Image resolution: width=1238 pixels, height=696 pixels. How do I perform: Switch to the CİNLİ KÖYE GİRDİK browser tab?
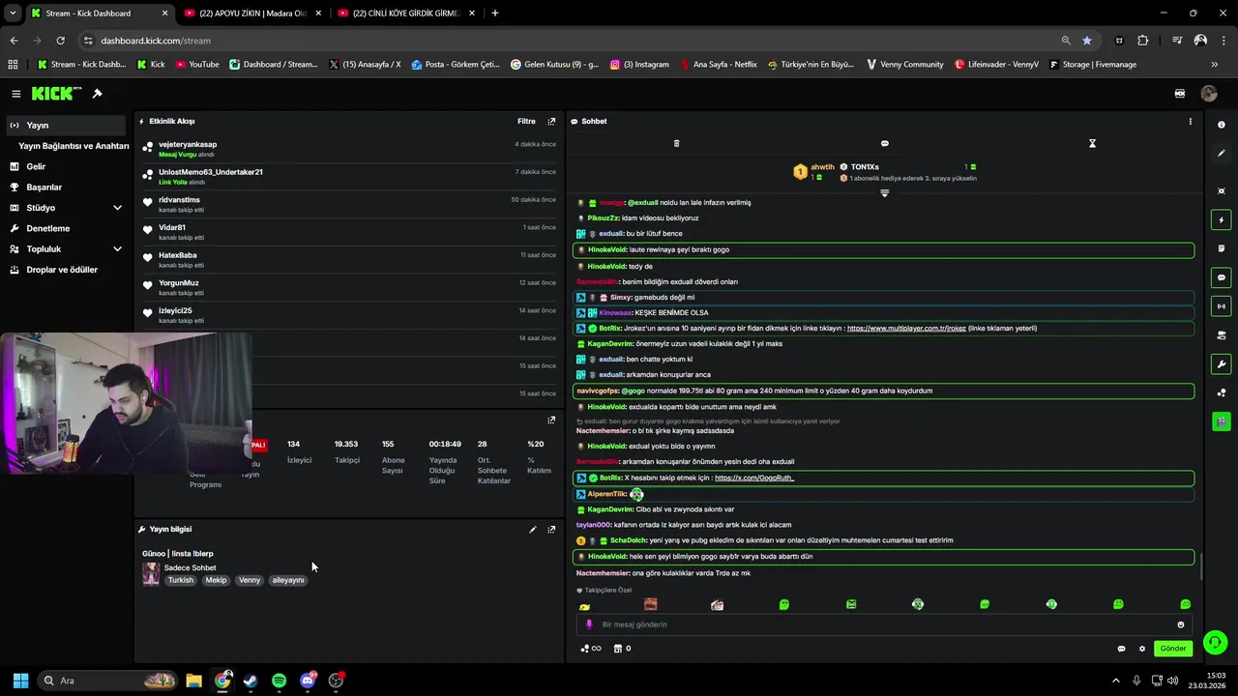pos(405,13)
